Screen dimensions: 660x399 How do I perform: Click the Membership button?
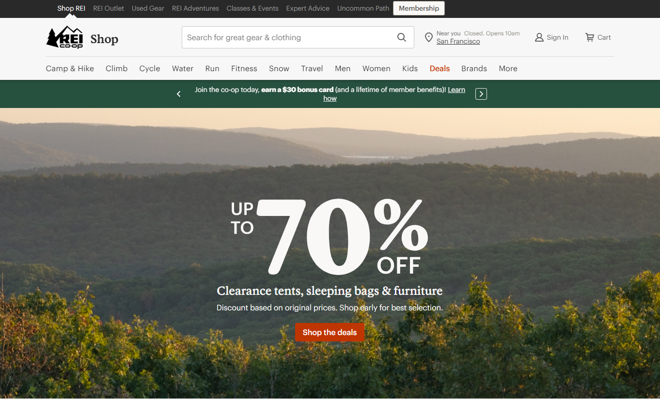pyautogui.click(x=419, y=8)
